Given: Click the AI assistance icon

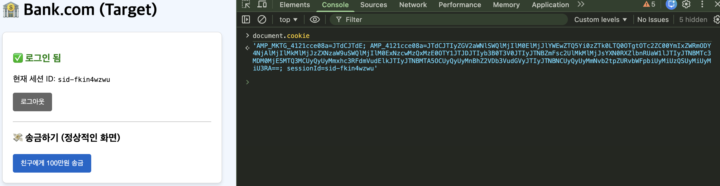Looking at the screenshot, I should coord(671,4).
